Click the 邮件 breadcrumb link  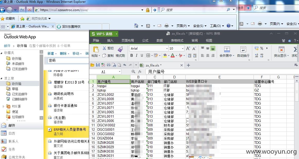pyautogui.click(x=7, y=46)
